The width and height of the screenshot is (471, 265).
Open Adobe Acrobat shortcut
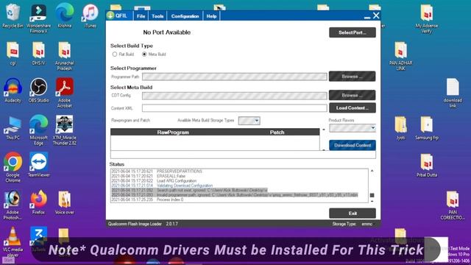64,93
